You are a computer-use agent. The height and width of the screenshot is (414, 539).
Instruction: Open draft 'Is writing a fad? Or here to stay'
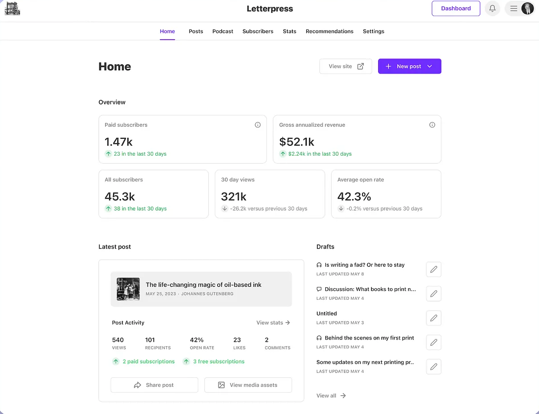365,265
